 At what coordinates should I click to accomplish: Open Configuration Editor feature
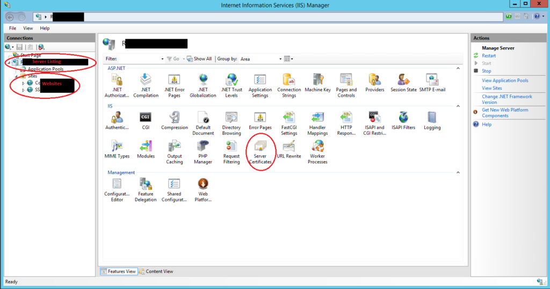pyautogui.click(x=117, y=190)
